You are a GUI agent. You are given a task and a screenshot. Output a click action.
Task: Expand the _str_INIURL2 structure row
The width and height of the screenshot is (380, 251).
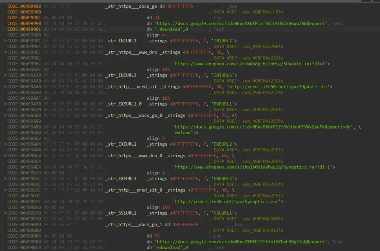pyautogui.click(x=5, y=41)
